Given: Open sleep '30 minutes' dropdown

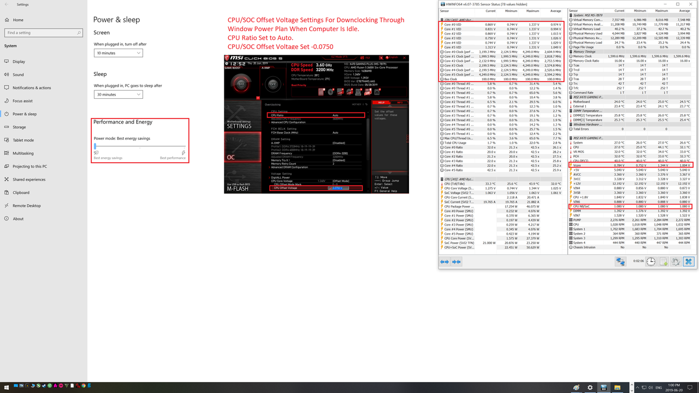Looking at the screenshot, I should tap(118, 94).
